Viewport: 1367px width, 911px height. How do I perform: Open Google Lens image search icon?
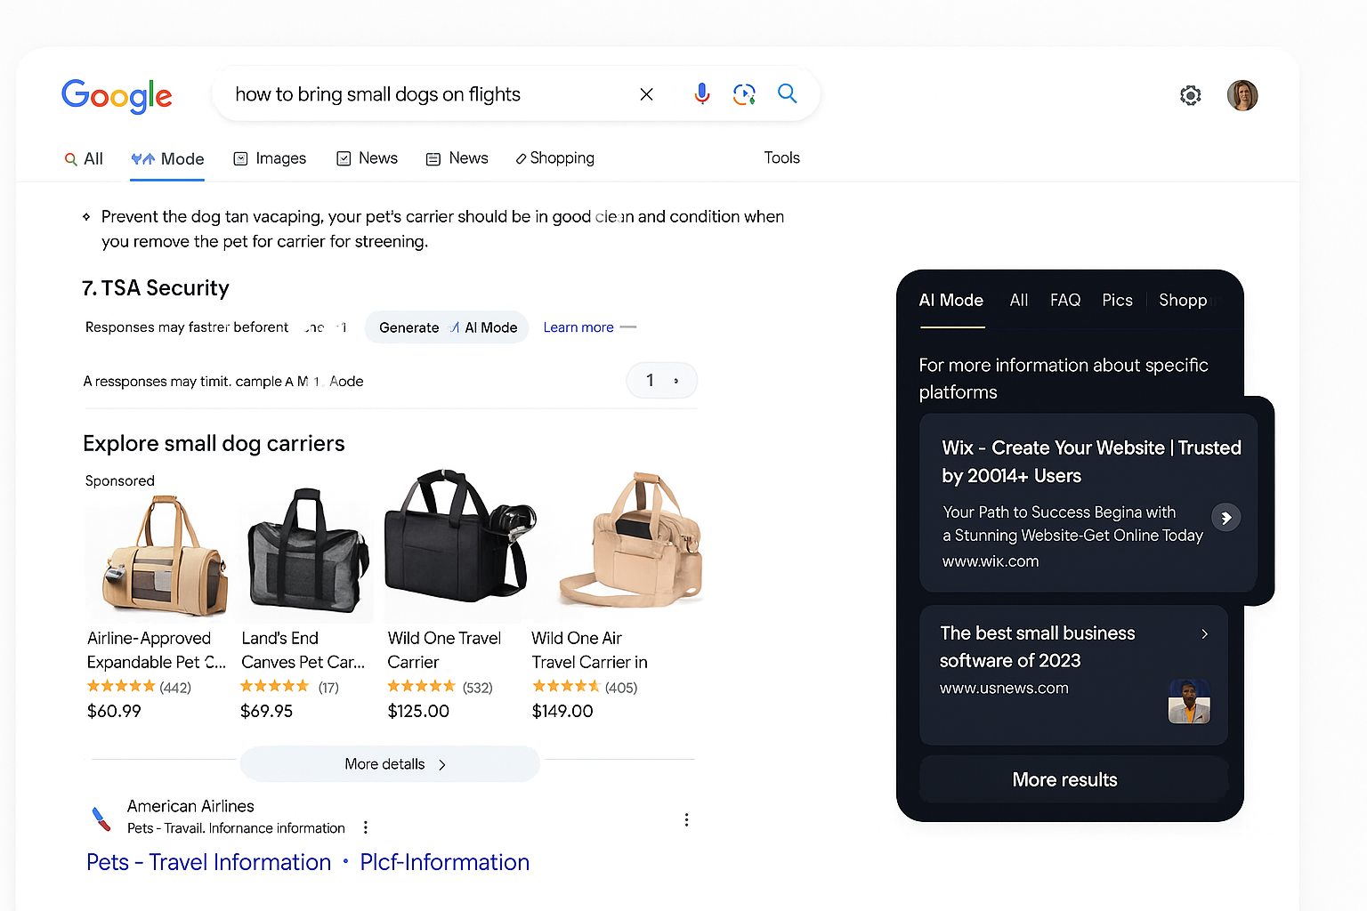click(x=744, y=93)
